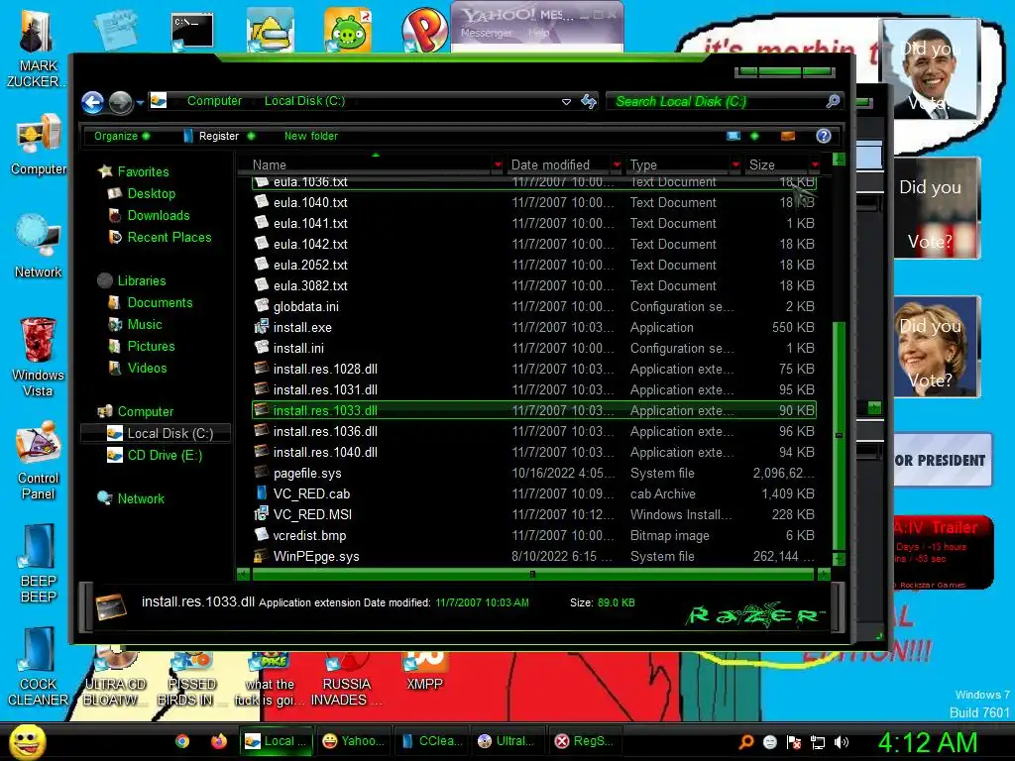Open the Type column filter dropdown
The image size is (1015, 761).
click(x=735, y=165)
